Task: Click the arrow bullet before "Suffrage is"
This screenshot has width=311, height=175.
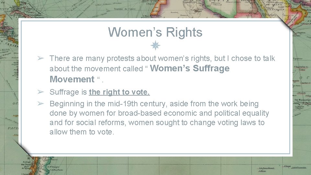Action: (x=40, y=92)
